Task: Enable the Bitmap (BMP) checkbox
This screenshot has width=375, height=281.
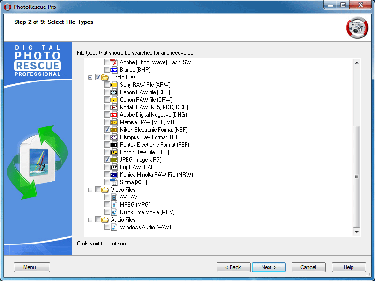Action: (x=107, y=70)
